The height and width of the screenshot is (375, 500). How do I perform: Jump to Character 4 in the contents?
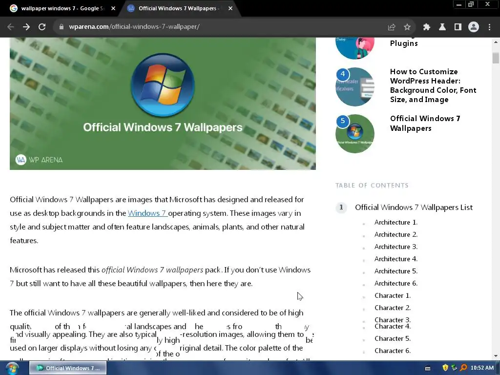click(x=393, y=327)
